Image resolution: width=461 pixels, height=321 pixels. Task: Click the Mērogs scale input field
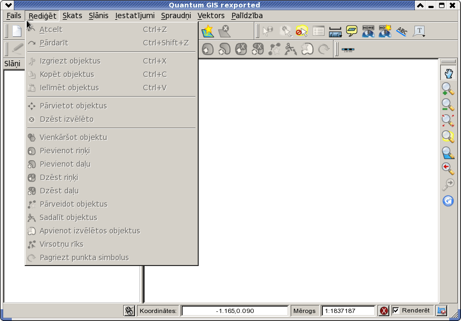pyautogui.click(x=348, y=311)
